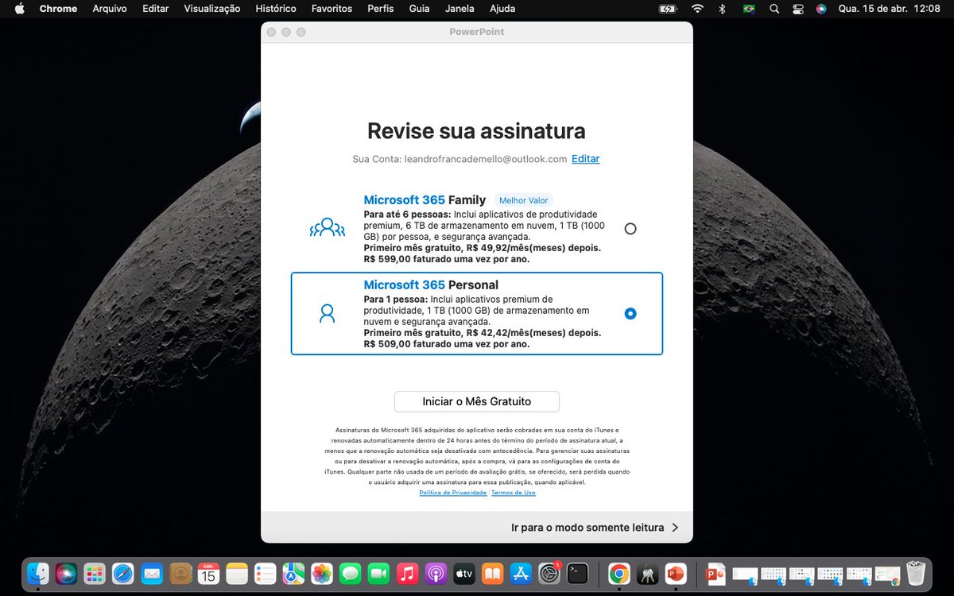Open the Favoritos menu

(x=332, y=9)
